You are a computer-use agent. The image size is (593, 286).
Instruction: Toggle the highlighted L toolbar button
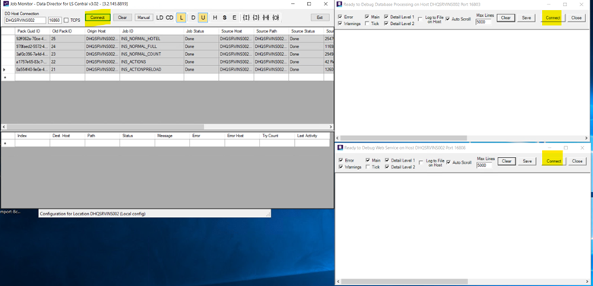181,17
